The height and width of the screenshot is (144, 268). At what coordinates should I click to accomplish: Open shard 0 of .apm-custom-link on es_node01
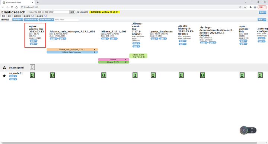click(242, 75)
